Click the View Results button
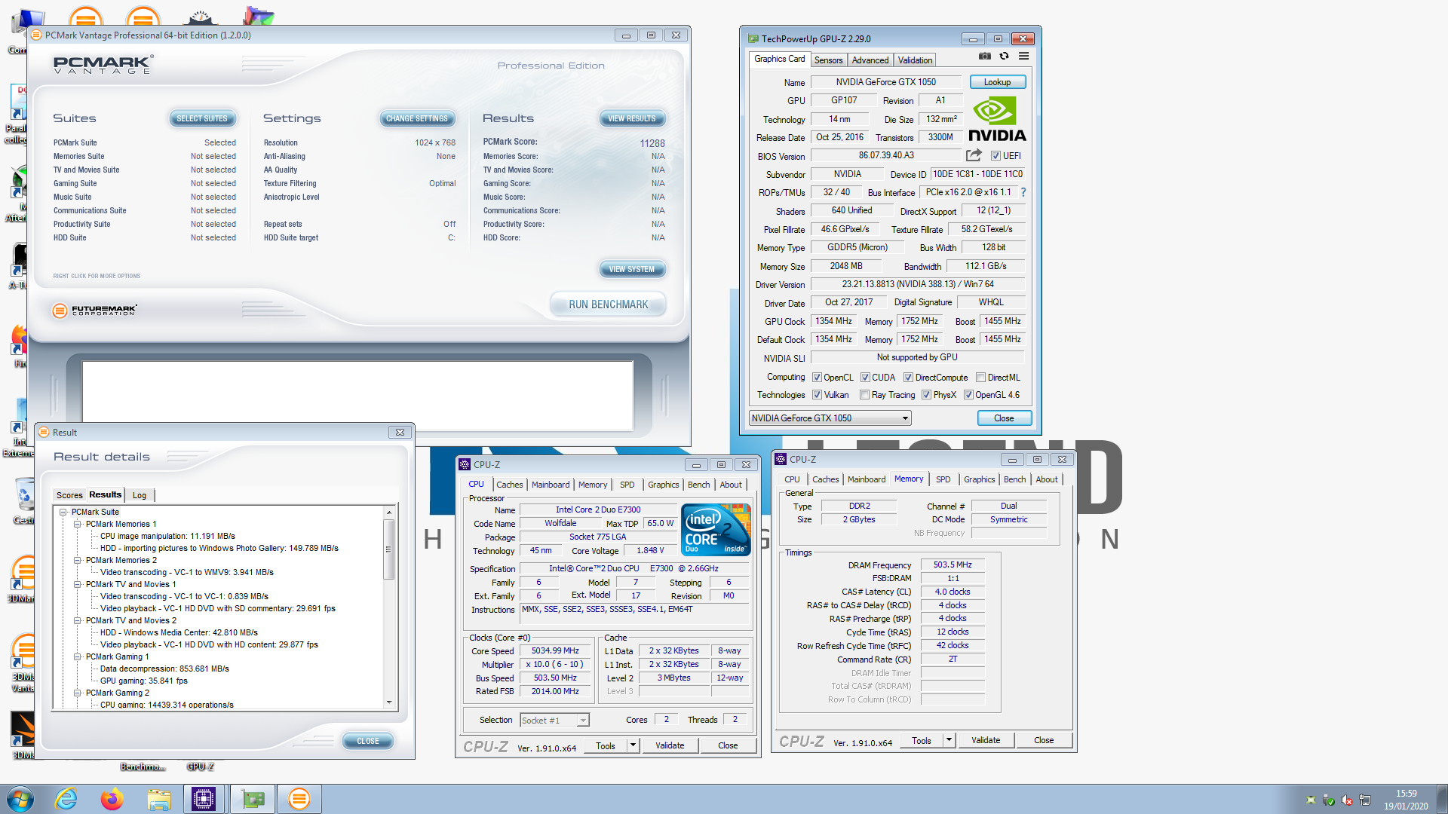 tap(631, 118)
